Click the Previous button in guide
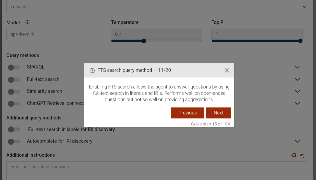Image resolution: width=316 pixels, height=180 pixels. pos(187,113)
